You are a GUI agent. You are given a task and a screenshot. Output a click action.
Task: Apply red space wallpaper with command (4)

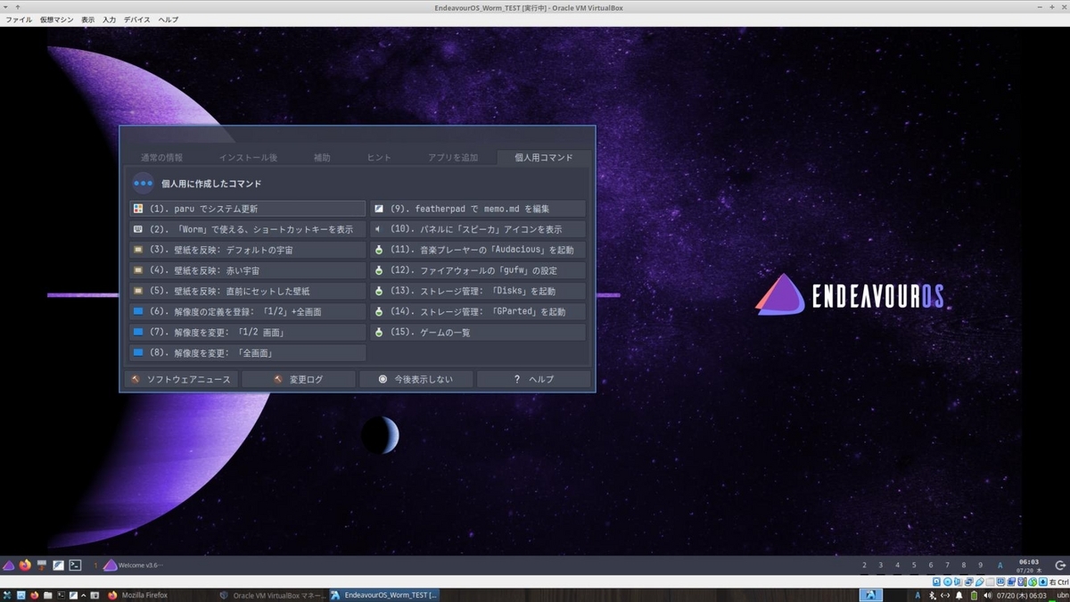click(x=247, y=270)
